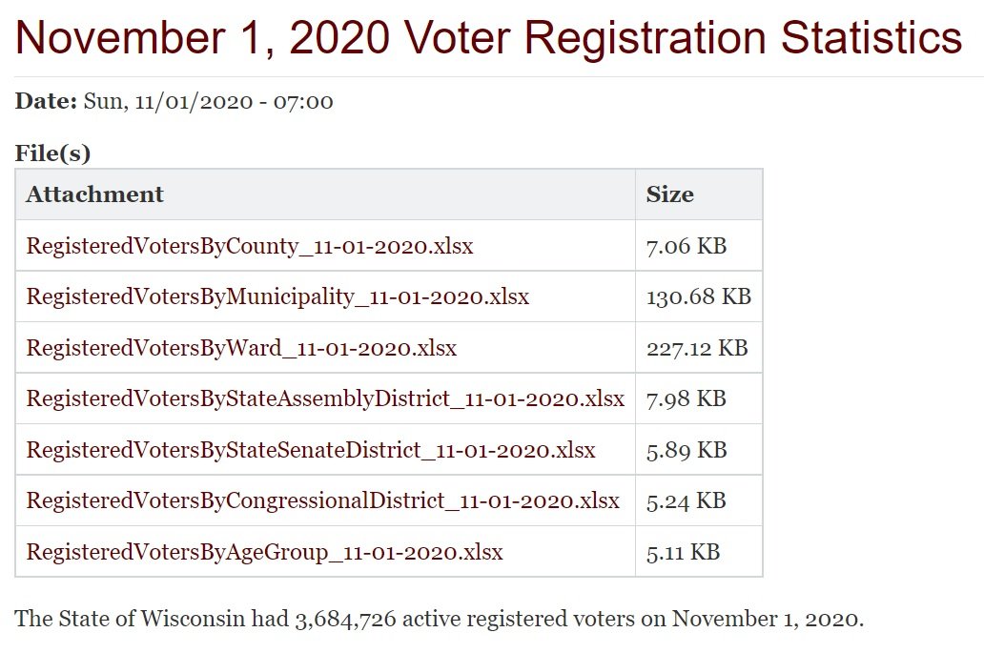Click the RegisteredVotersByWard_11-01-2020.xlsx link

241,348
